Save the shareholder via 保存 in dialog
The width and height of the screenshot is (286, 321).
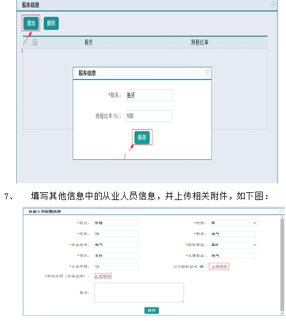pyautogui.click(x=142, y=137)
